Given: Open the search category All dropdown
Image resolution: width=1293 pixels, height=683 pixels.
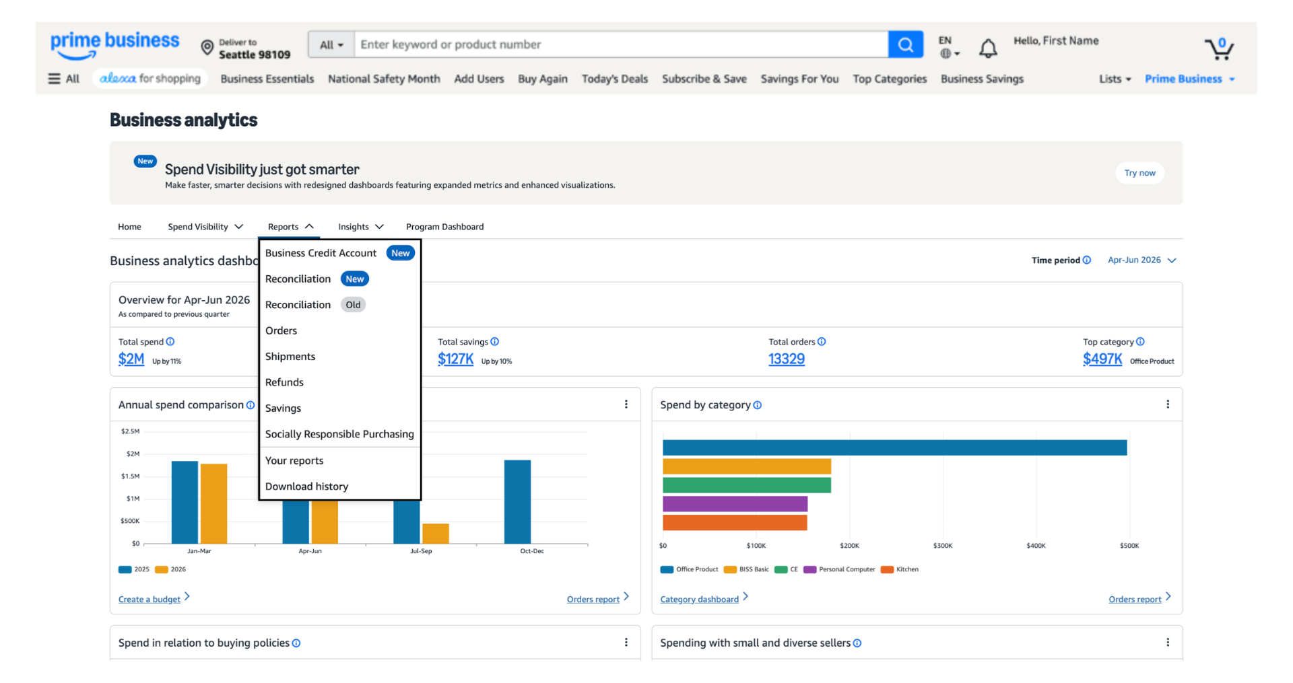Looking at the screenshot, I should 331,44.
